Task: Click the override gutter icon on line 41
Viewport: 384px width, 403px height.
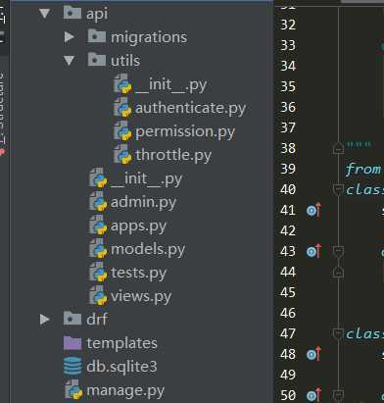Action: coord(313,211)
